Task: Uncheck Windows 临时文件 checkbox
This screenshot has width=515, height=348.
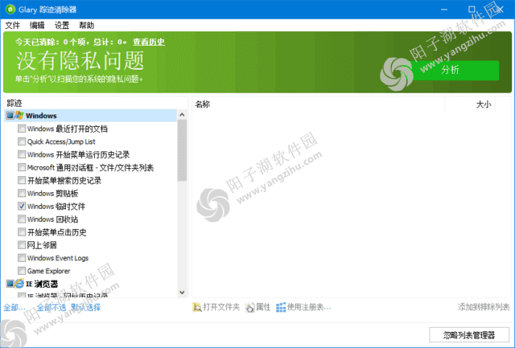Action: pyautogui.click(x=22, y=207)
